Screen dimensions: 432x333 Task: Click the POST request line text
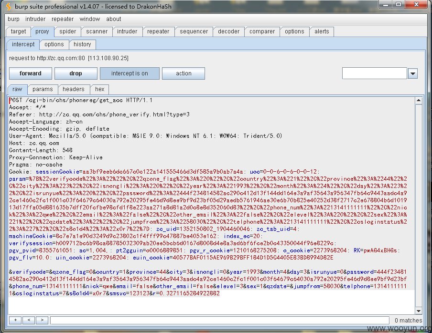pos(81,100)
